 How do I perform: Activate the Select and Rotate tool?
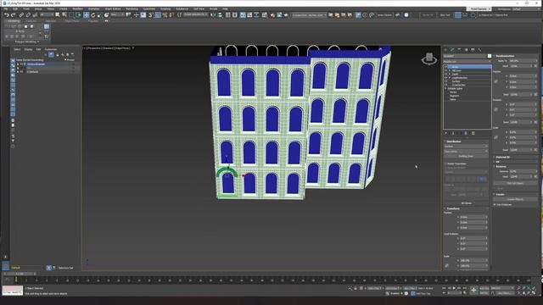tap(92, 15)
